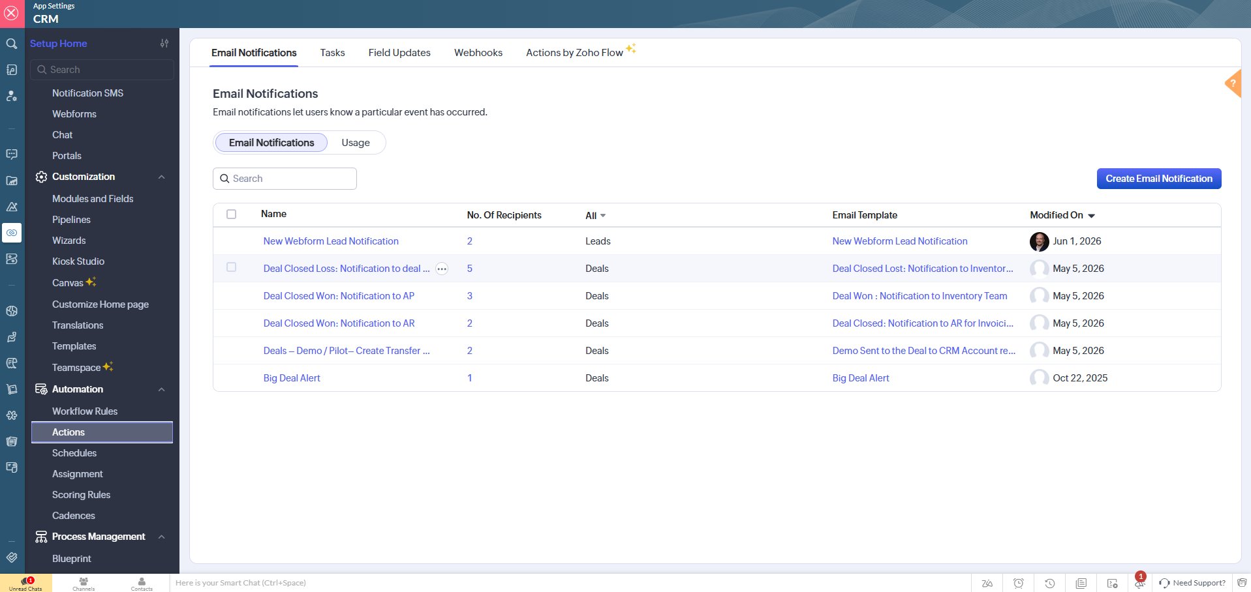Click the magnifier icon in the notifications search box
The image size is (1251, 592).
point(224,179)
